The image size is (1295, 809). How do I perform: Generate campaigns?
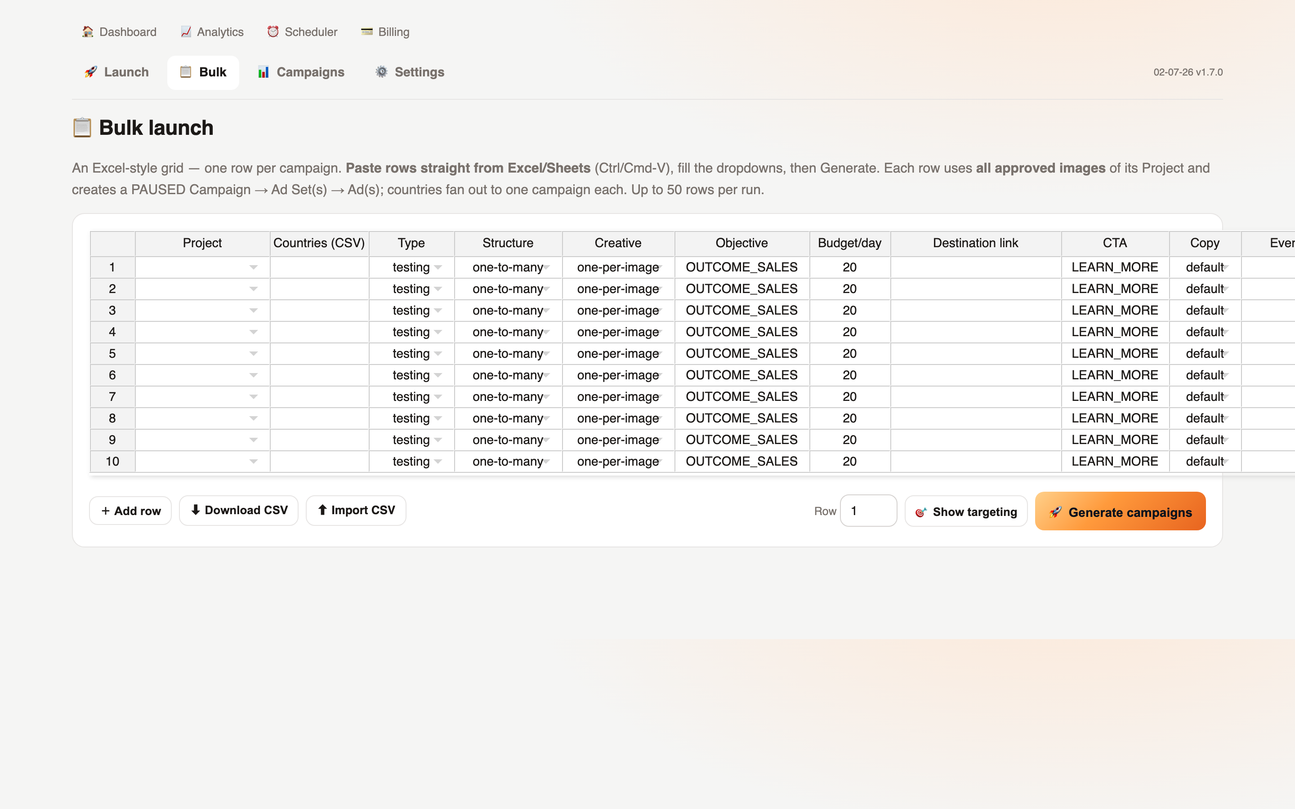[1120, 511]
